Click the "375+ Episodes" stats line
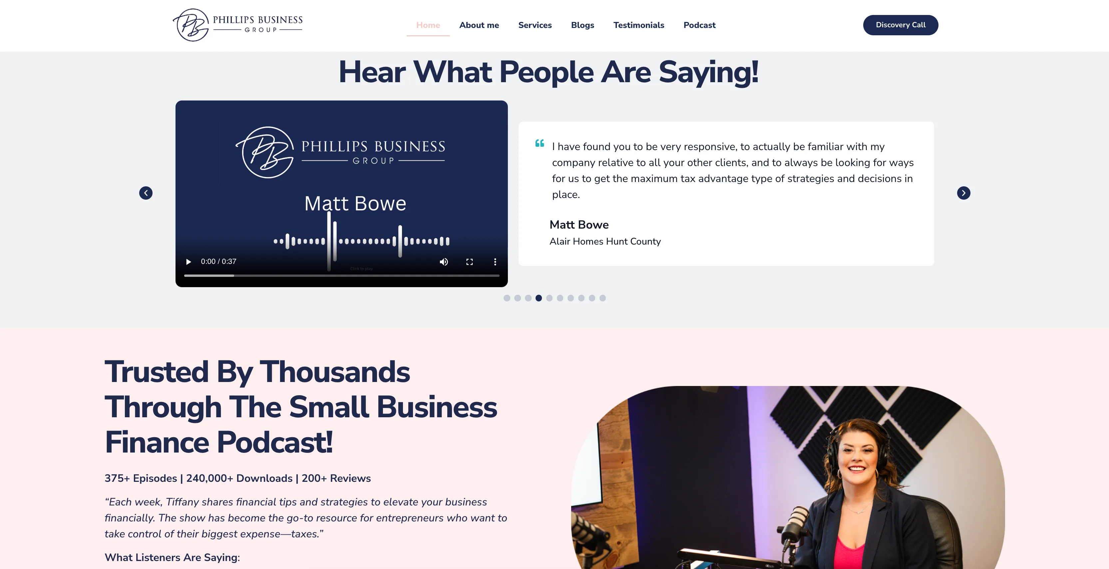The height and width of the screenshot is (569, 1109). point(238,478)
